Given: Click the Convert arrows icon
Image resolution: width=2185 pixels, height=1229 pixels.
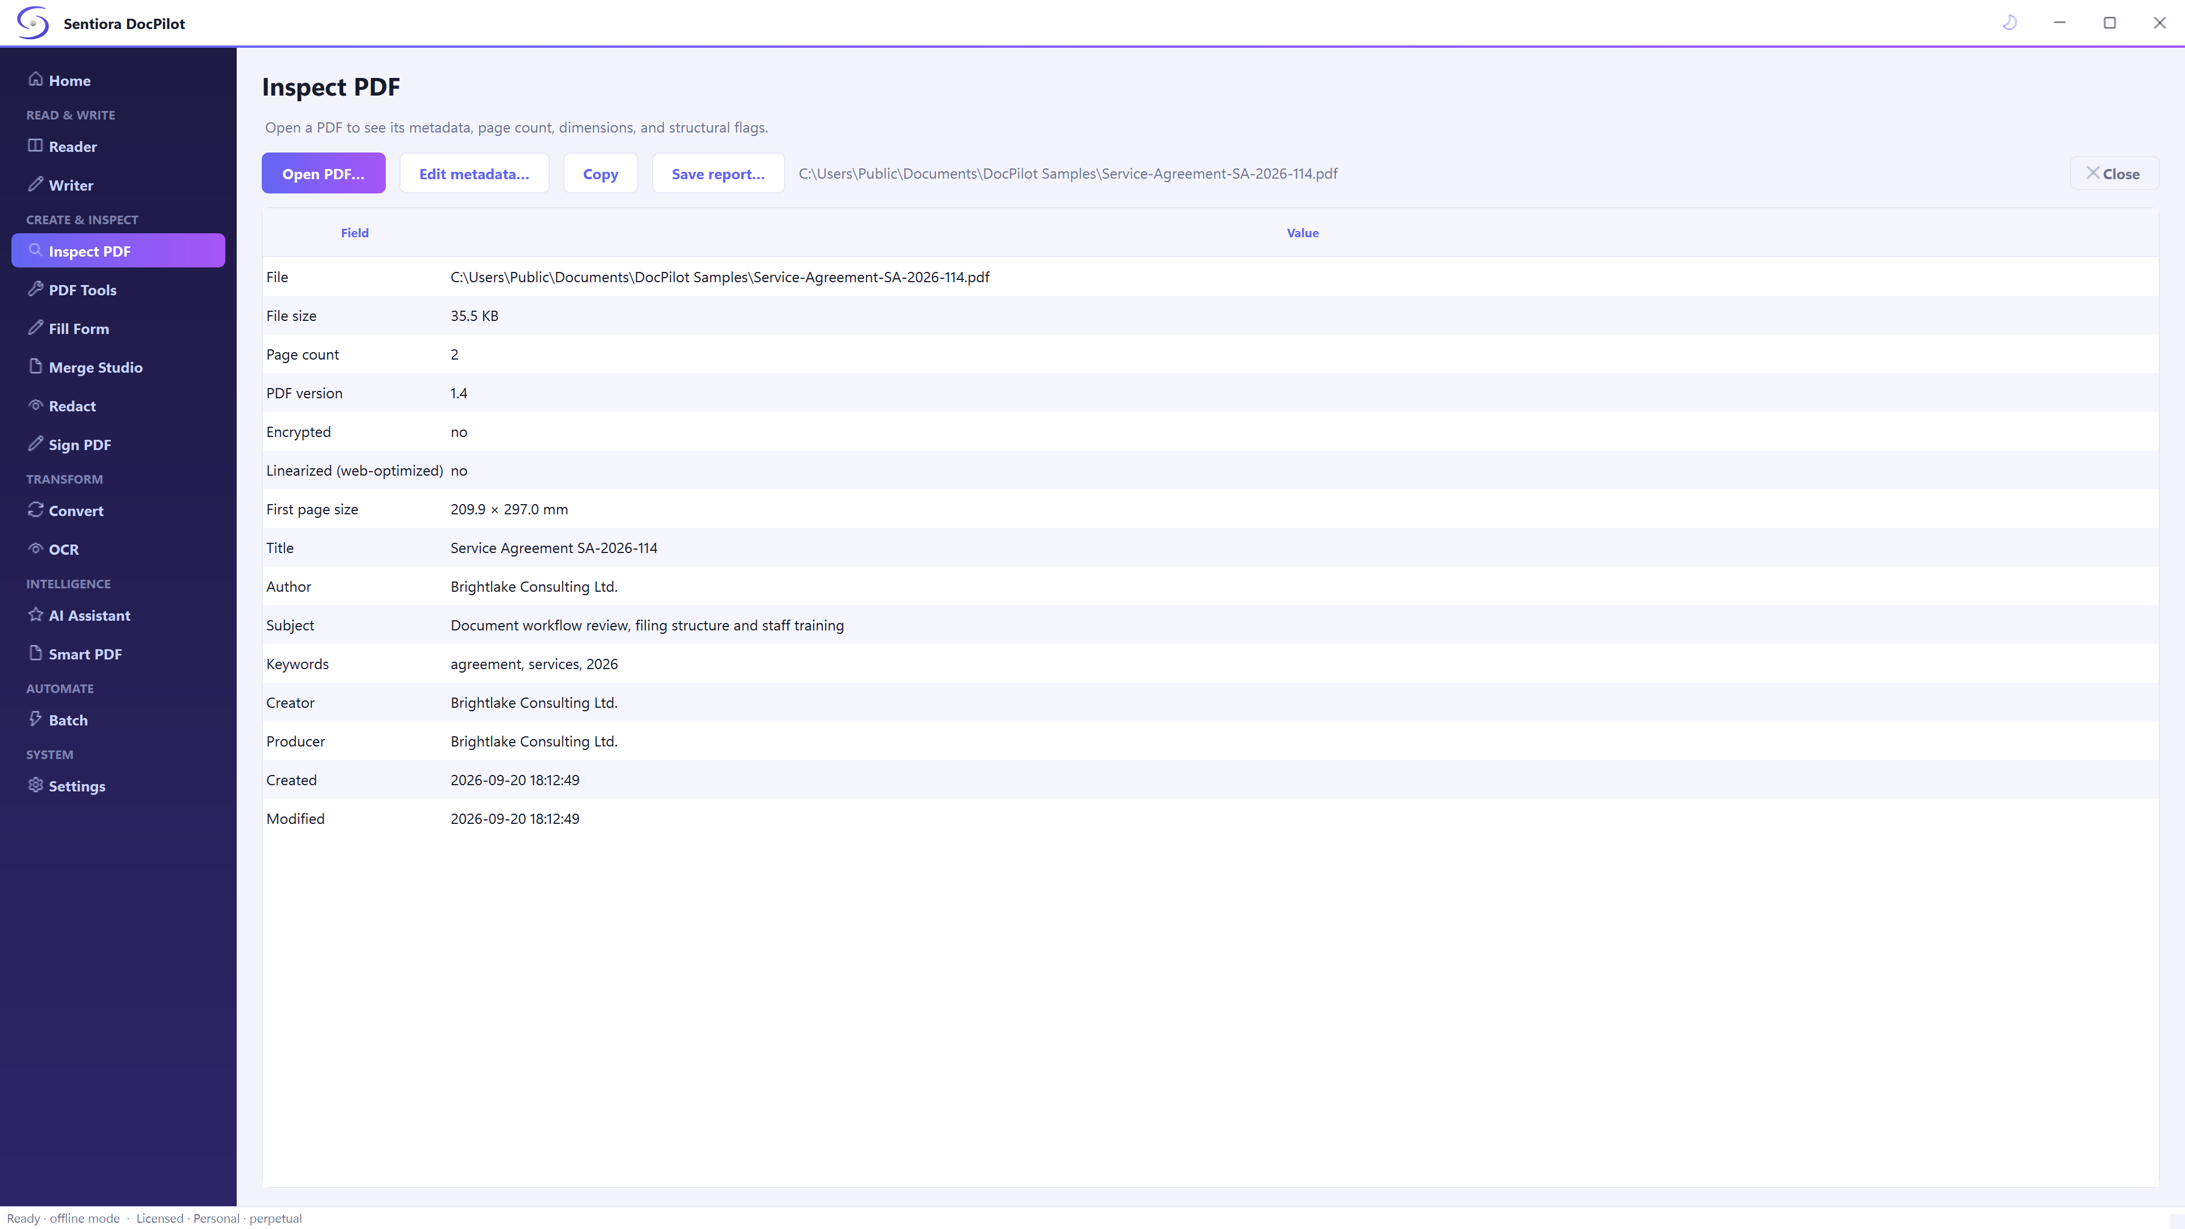Looking at the screenshot, I should coord(36,509).
